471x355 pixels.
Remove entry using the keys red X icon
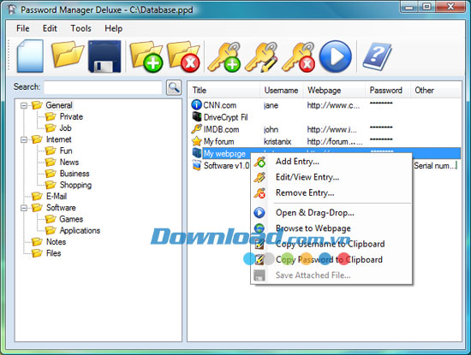pyautogui.click(x=298, y=56)
